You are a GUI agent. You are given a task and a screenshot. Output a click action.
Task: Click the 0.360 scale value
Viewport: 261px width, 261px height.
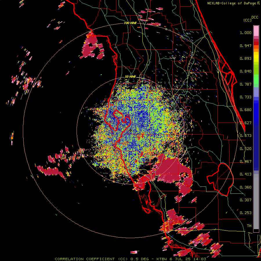246,187
